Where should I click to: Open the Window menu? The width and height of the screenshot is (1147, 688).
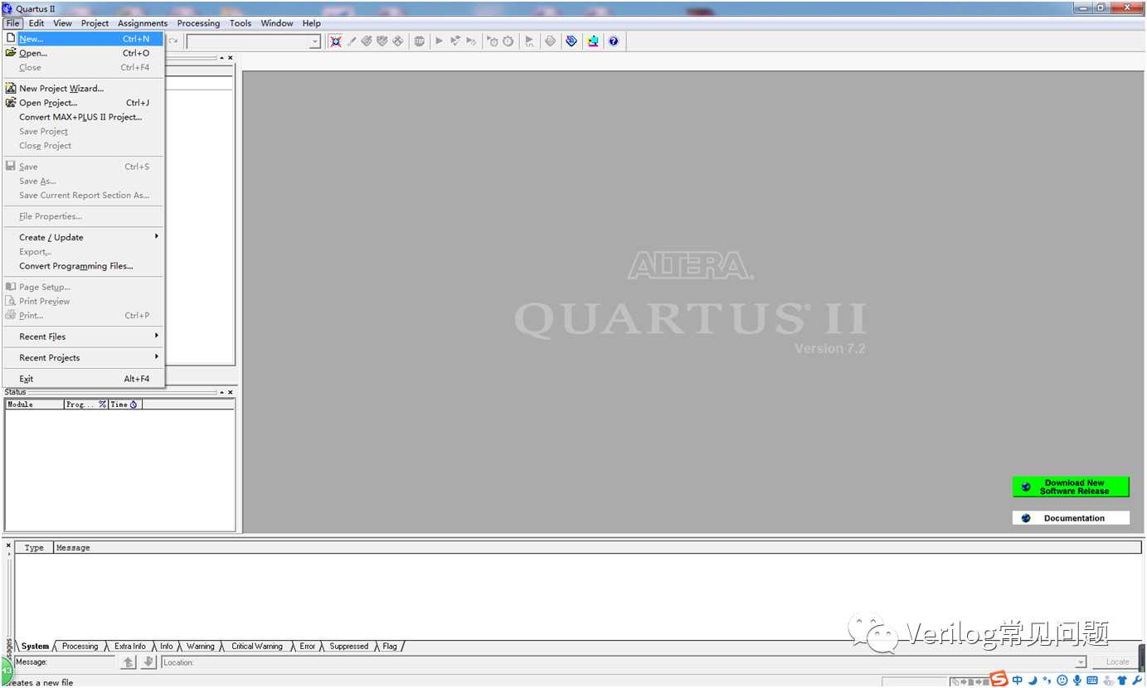coord(277,23)
